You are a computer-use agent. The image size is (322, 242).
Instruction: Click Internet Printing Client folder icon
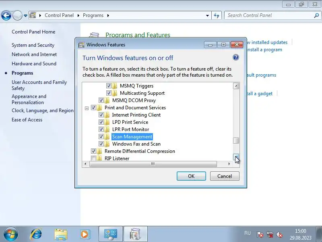(107, 115)
